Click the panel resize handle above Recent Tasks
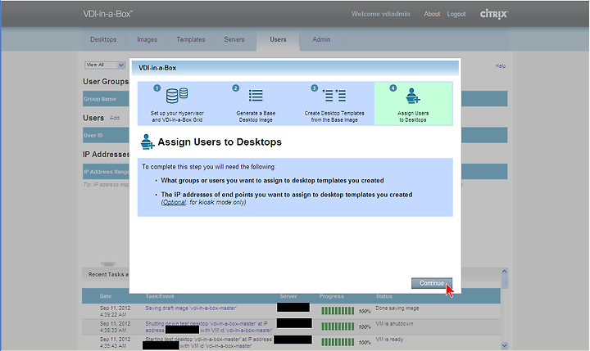The width and height of the screenshot is (590, 351). (x=108, y=264)
